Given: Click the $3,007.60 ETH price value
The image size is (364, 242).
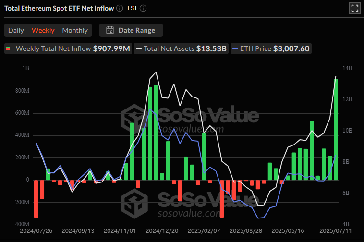Looking at the screenshot, I should (x=291, y=48).
